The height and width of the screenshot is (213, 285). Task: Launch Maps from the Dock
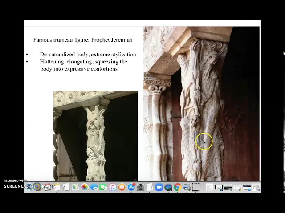coord(75,187)
